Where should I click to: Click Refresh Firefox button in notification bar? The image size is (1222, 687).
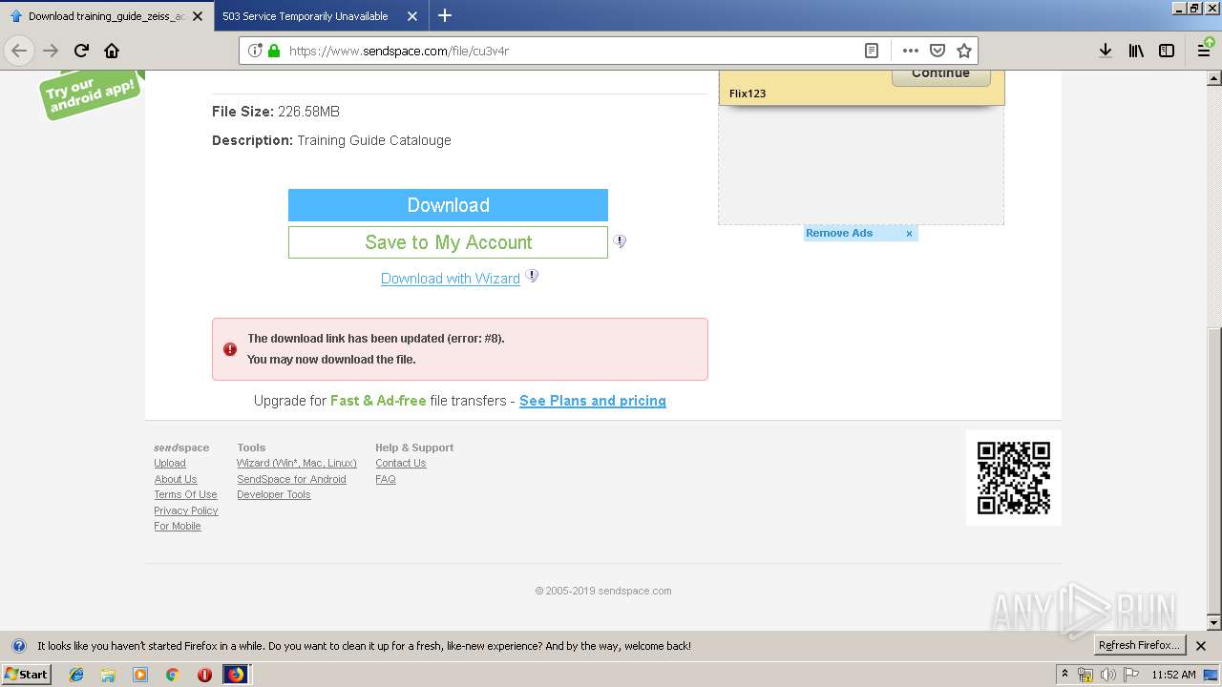1139,646
